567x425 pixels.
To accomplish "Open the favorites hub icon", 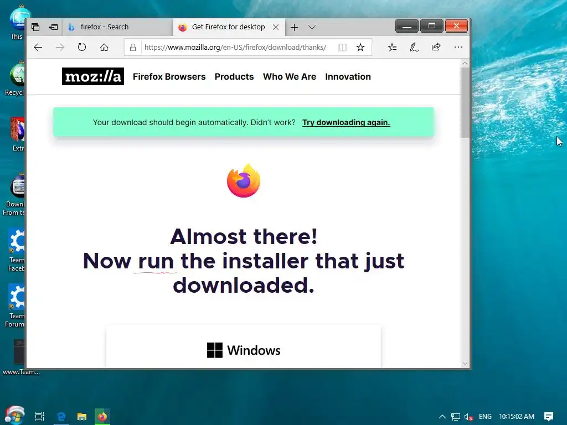I will pyautogui.click(x=393, y=48).
